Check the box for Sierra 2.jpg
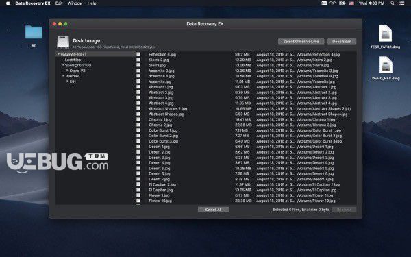411x257 pixels. click(x=138, y=60)
